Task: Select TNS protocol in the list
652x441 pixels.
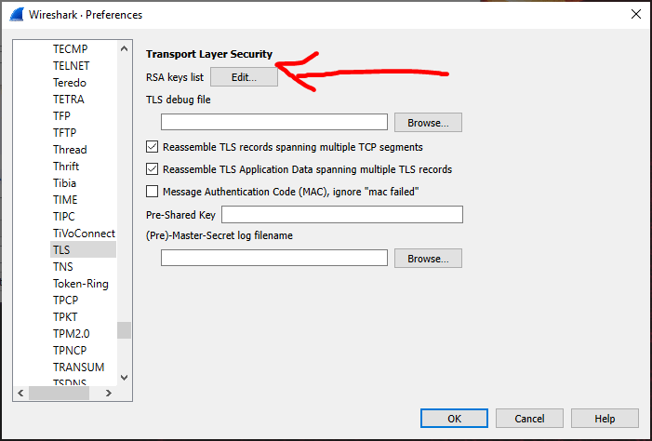Action: point(62,267)
